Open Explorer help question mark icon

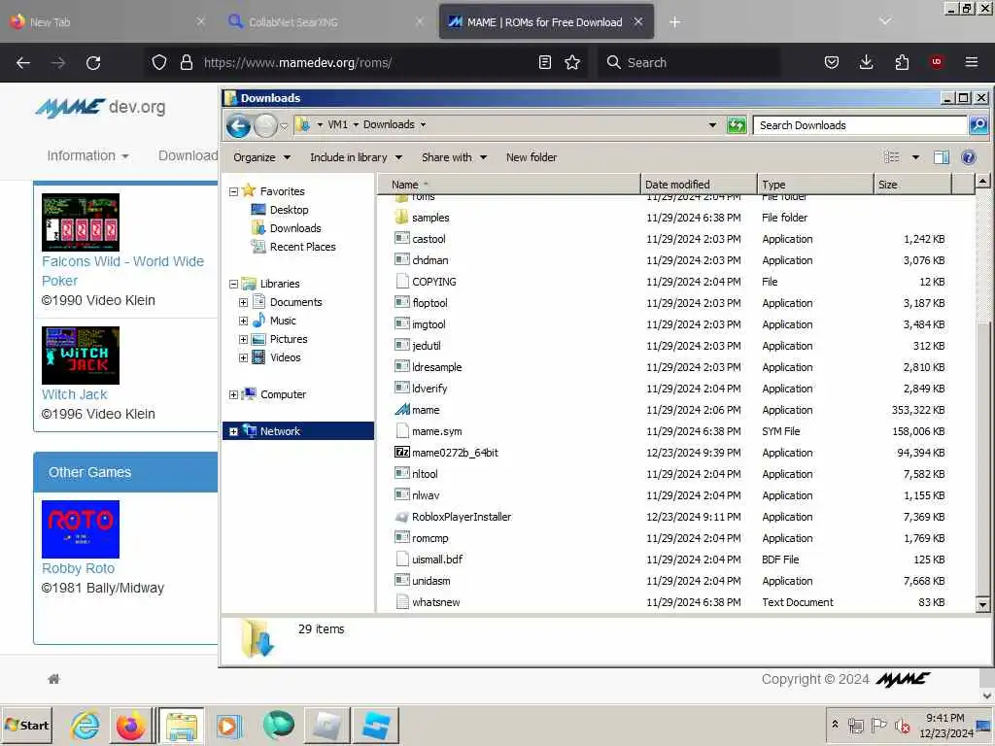[969, 157]
